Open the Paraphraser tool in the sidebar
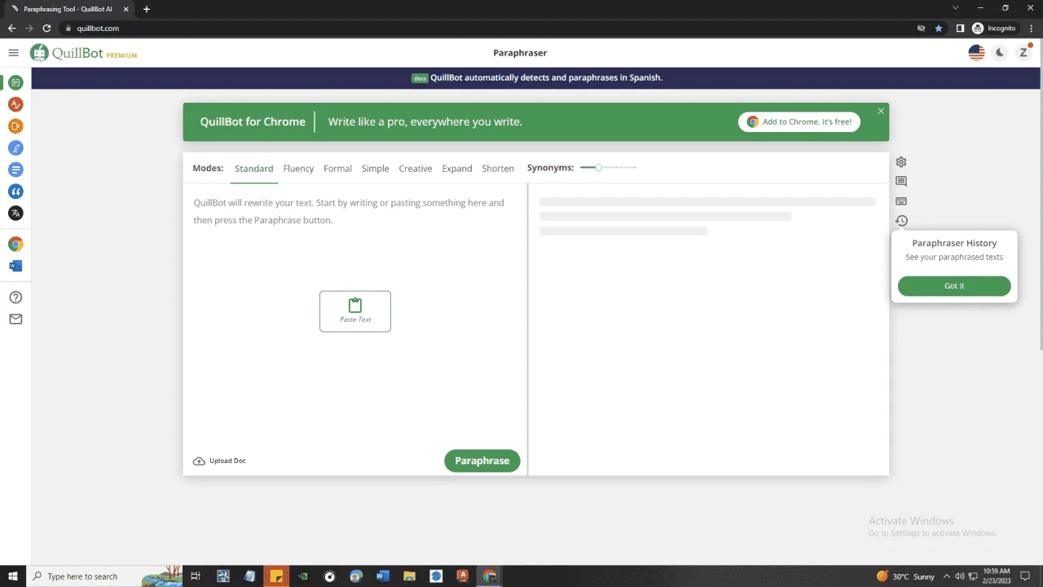 [15, 82]
